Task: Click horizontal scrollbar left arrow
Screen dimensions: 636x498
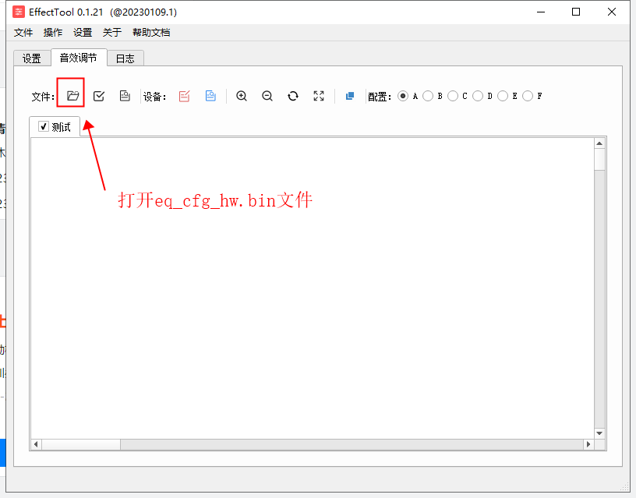Action: [36, 444]
